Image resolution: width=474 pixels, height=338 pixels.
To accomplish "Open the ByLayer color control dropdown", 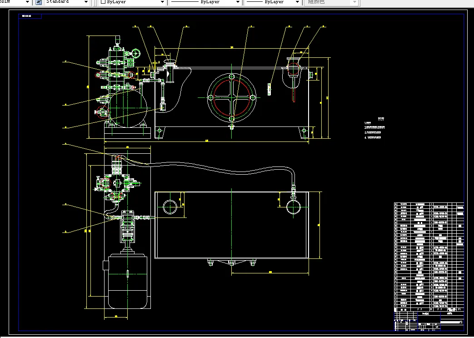I will tap(162, 2).
